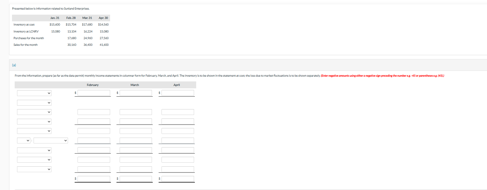The image size is (487, 190).
Task: Click the '$15,704' inventory cost value
Action: 71,24
